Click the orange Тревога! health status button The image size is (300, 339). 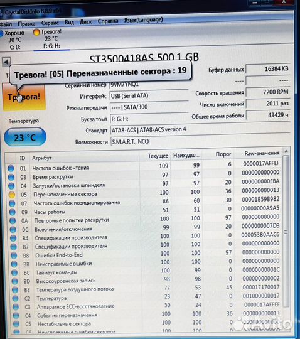click(x=24, y=97)
